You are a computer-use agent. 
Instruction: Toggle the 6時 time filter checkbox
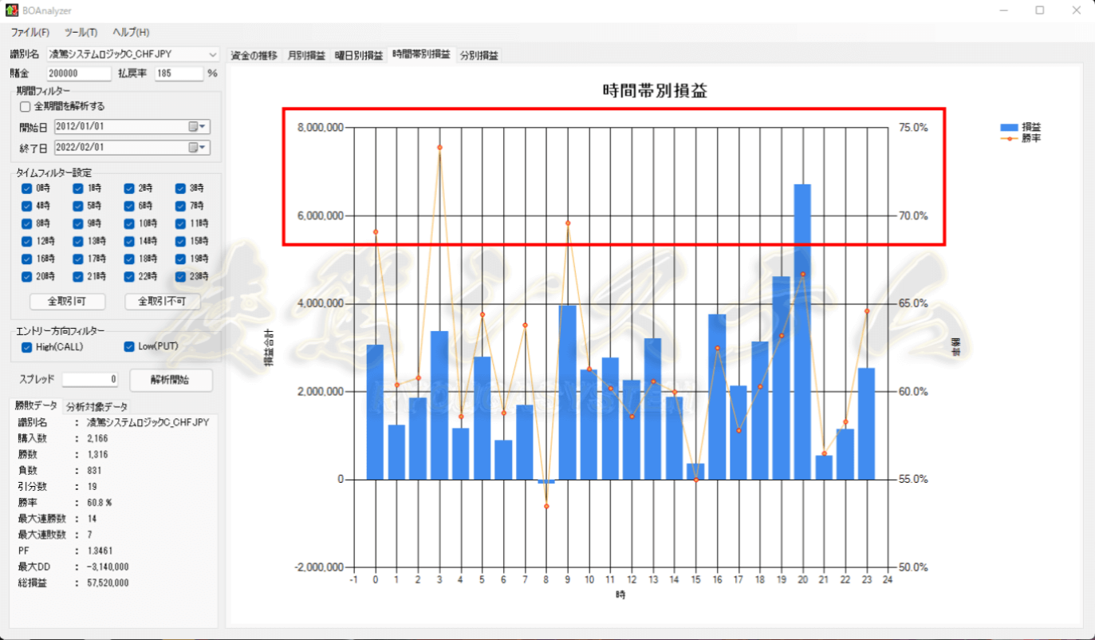pyautogui.click(x=129, y=206)
